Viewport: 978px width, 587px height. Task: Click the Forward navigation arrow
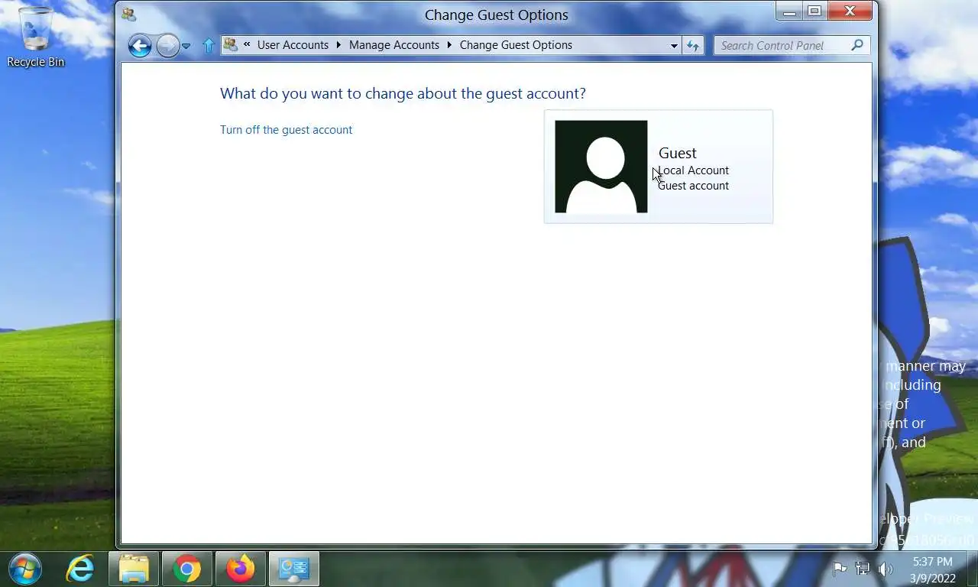point(167,46)
